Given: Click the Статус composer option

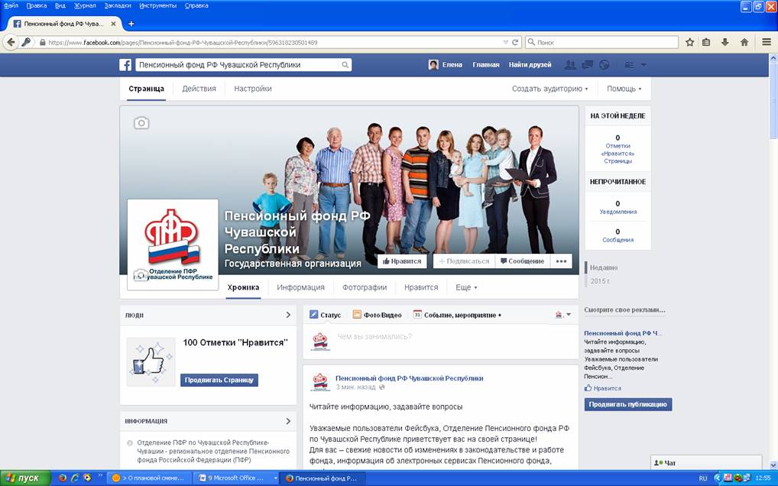Looking at the screenshot, I should tap(326, 315).
